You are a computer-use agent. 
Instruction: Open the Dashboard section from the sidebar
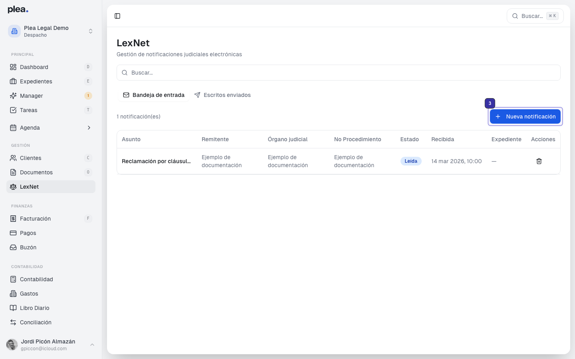point(34,67)
